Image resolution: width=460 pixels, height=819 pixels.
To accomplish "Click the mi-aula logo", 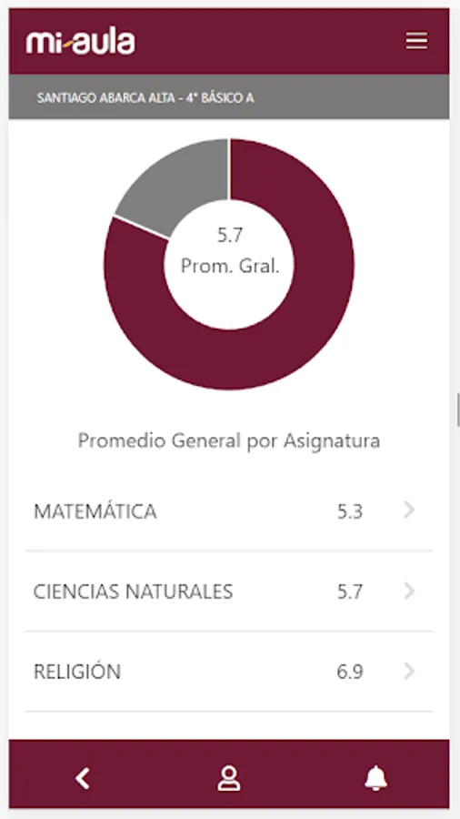I will (80, 42).
